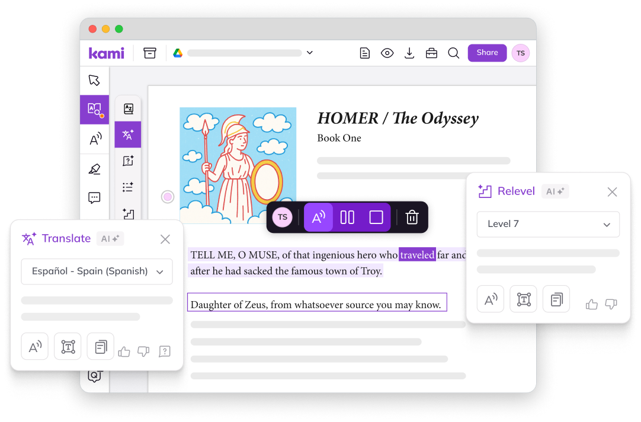Click the highlighted word "traveled"
The width and height of the screenshot is (641, 422).
pyautogui.click(x=418, y=255)
